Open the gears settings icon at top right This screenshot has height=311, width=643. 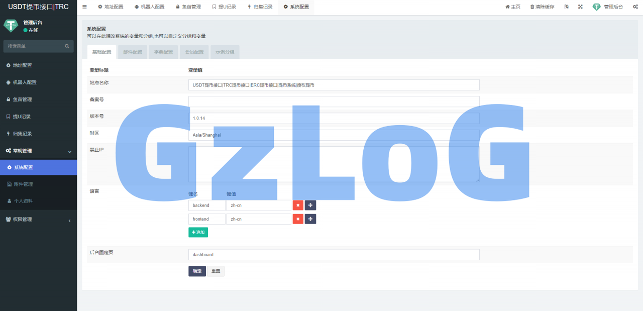click(635, 7)
